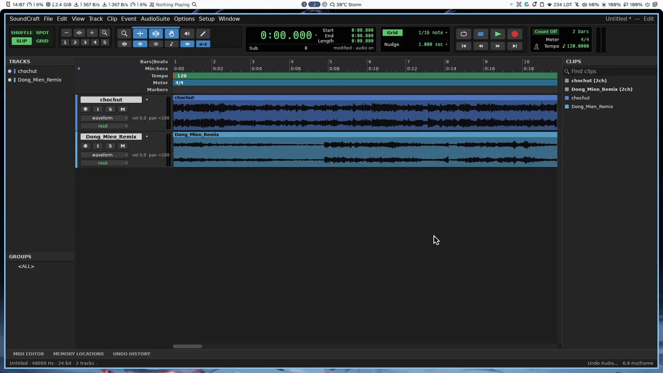Click the horizontal zoom out minus button
The height and width of the screenshot is (373, 663).
pyautogui.click(x=66, y=33)
